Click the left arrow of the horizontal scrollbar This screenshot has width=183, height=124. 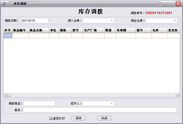pyautogui.click(x=6, y=95)
